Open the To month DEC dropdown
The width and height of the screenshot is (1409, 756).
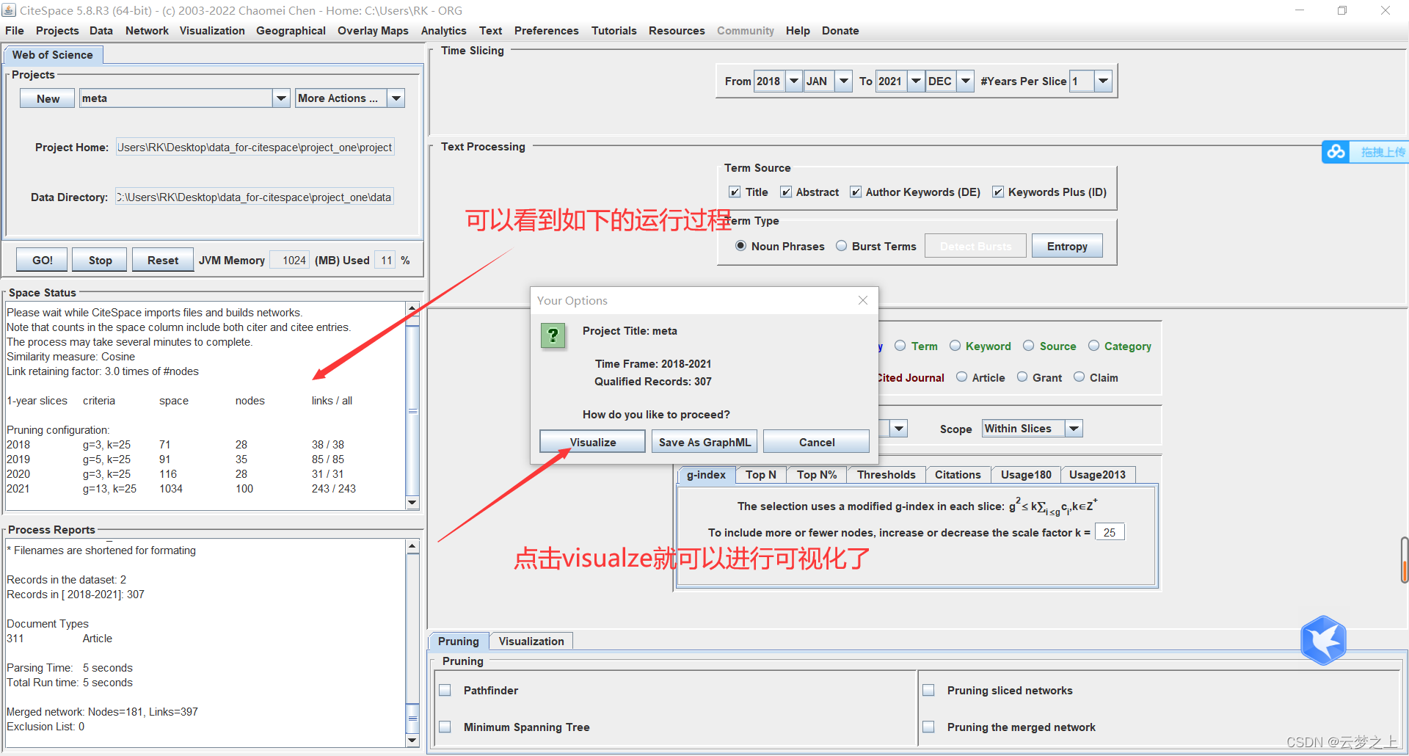[x=966, y=81]
